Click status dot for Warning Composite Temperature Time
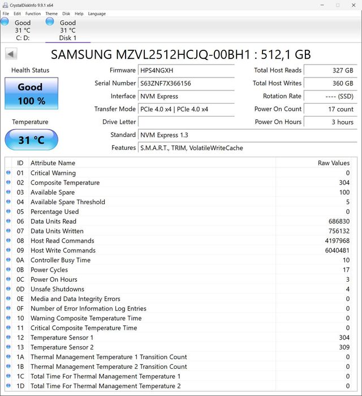 8,318
